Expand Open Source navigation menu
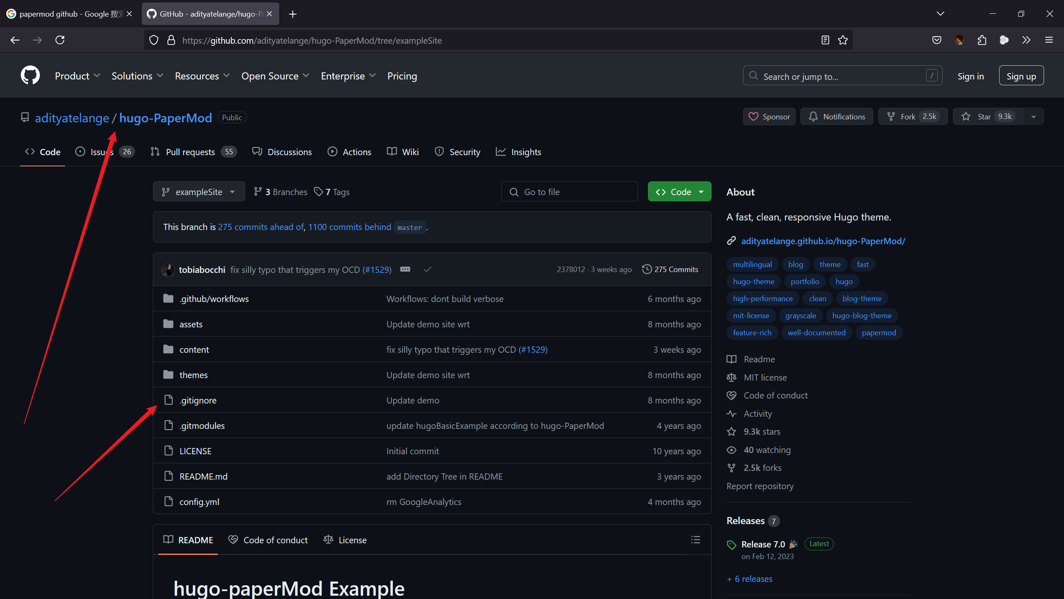Viewport: 1064px width, 599px height. (275, 76)
